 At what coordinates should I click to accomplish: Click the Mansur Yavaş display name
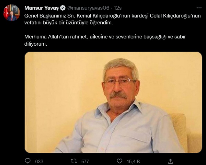(41, 8)
